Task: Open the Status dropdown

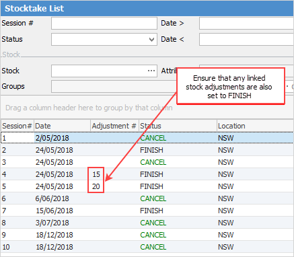Action: click(151, 40)
